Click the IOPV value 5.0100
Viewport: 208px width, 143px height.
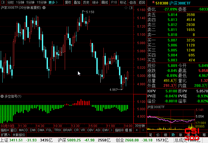click(171, 91)
